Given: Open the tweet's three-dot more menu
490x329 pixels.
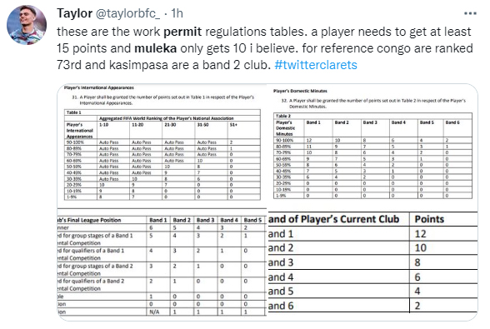Looking at the screenshot, I should (x=470, y=13).
